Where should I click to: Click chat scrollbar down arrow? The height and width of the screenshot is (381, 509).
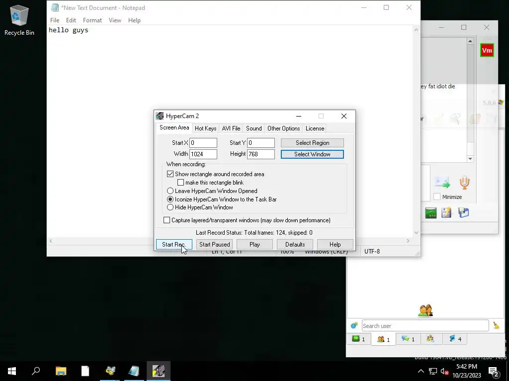[470, 159]
